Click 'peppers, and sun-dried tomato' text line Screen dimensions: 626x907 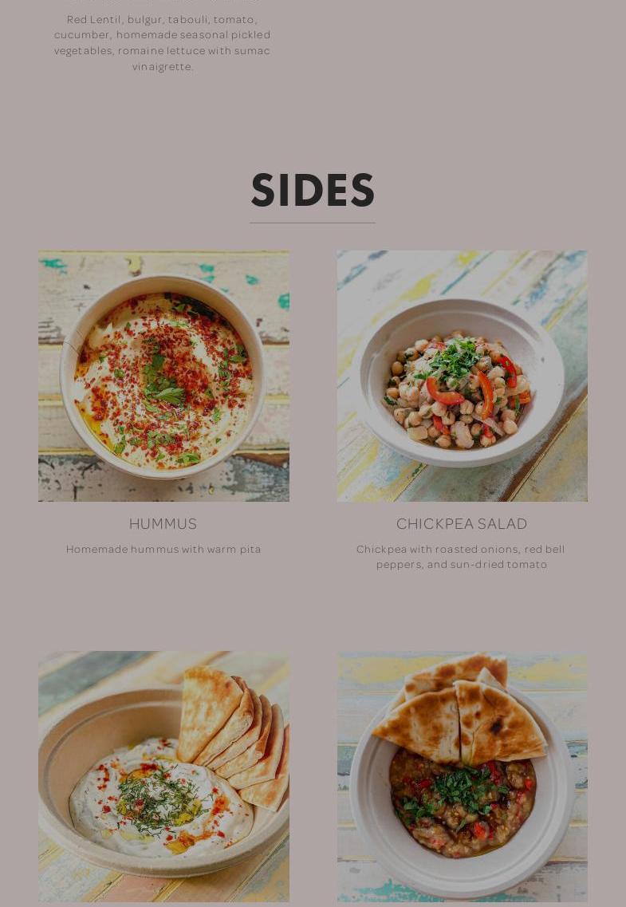click(x=462, y=565)
